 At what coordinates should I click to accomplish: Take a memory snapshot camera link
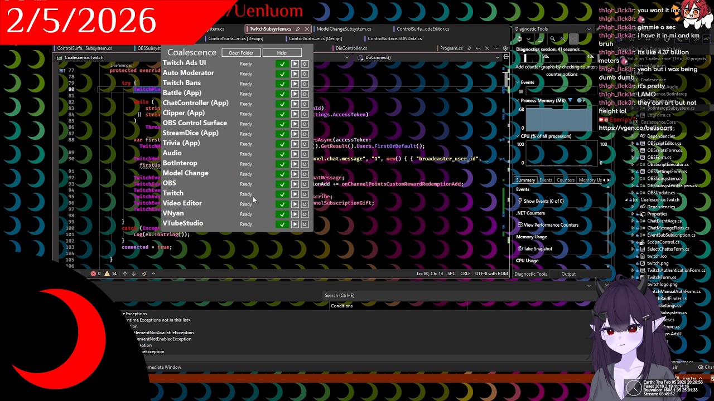coord(534,249)
